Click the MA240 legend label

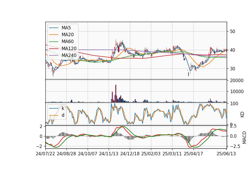tap(69, 55)
